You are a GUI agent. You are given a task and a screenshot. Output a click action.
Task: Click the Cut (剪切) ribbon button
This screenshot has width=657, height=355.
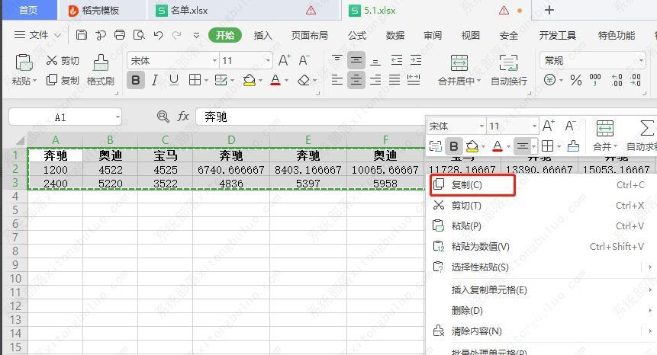click(x=63, y=61)
